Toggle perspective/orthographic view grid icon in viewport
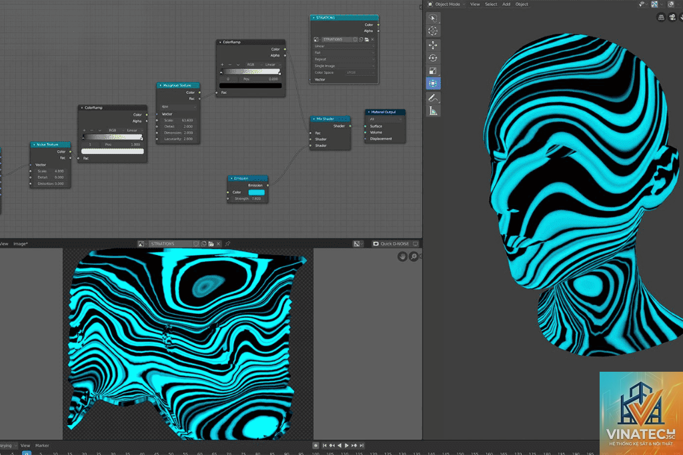Image resolution: width=683 pixels, height=455 pixels. 661,17
